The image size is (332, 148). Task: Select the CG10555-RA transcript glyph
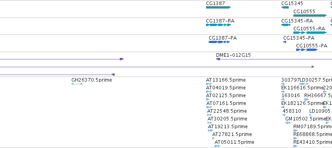(x=310, y=33)
